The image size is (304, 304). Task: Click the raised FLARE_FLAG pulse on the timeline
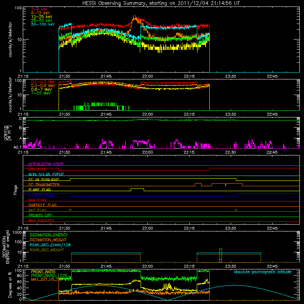(x=137, y=190)
